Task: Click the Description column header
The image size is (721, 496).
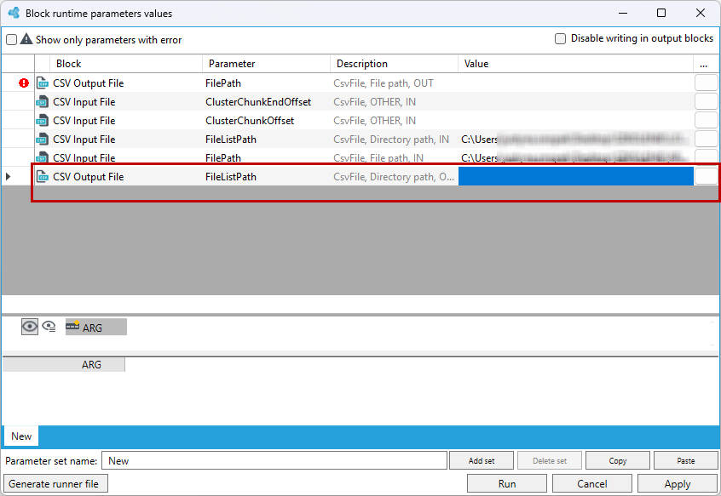Action: 394,64
